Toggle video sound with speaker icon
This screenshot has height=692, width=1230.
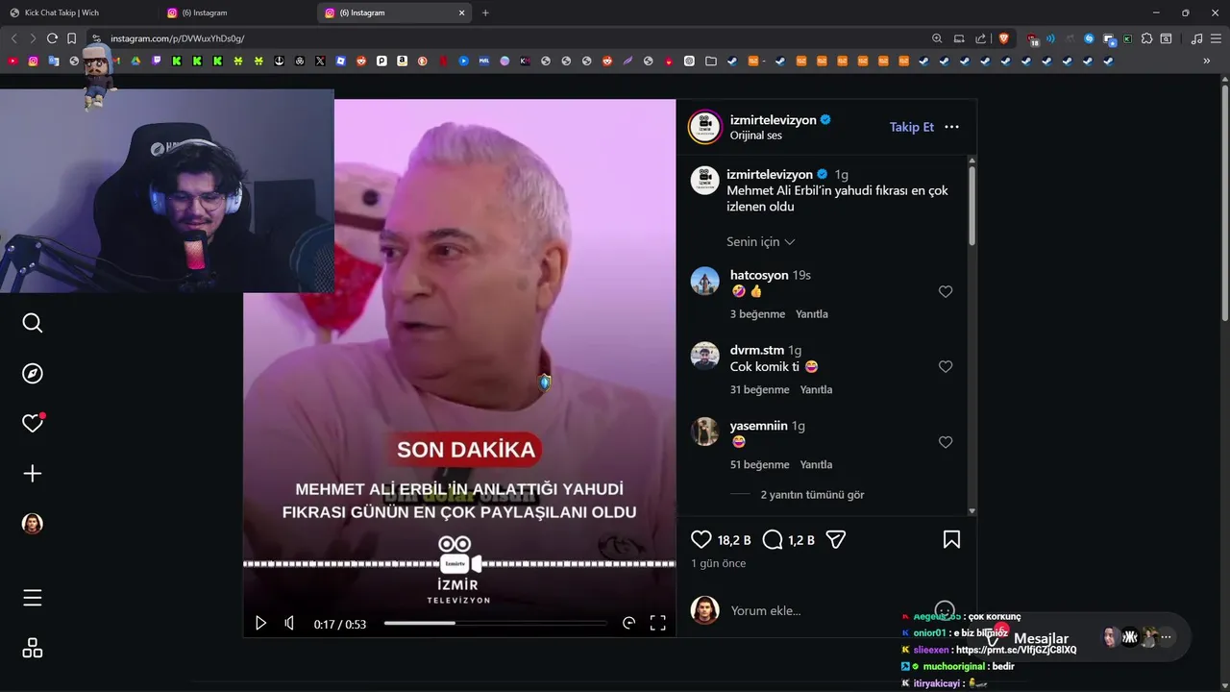click(x=289, y=623)
